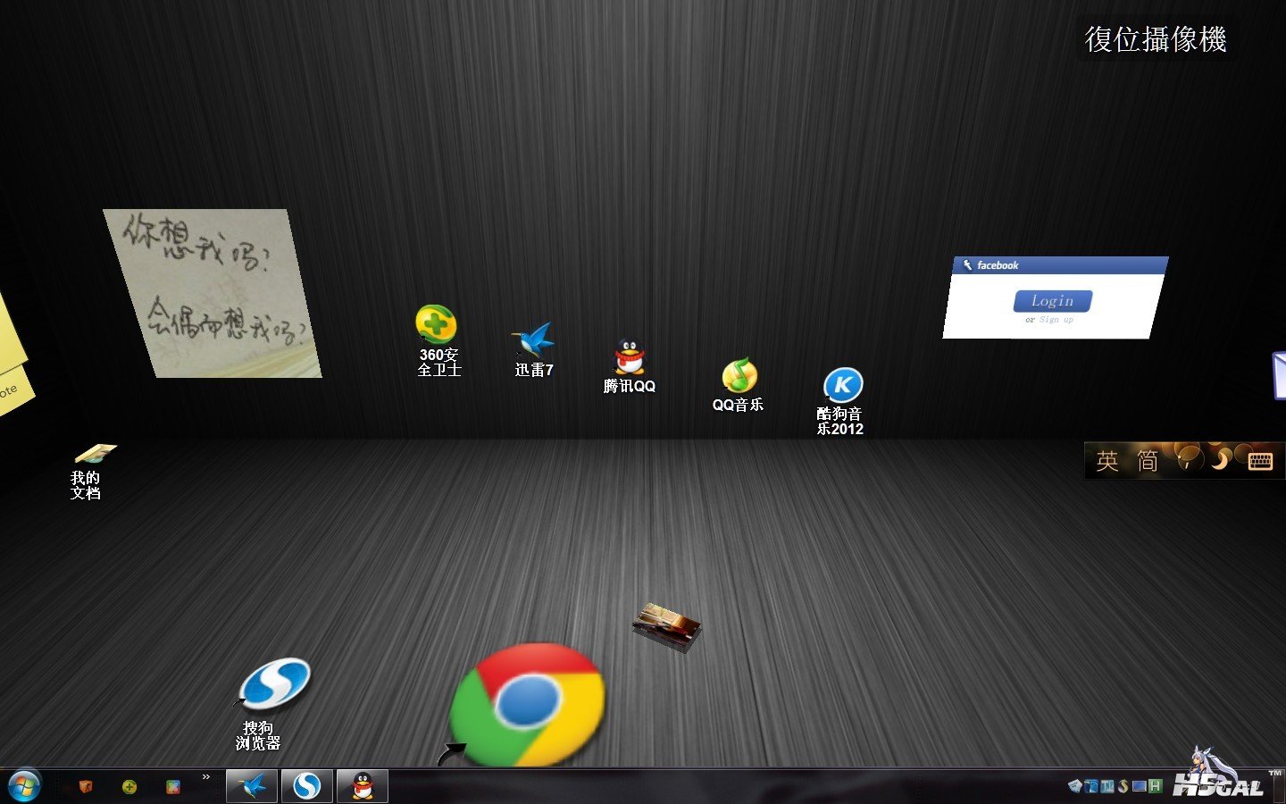1286x804 pixels.
Task: Open the 腾讯QQ penguin icon
Action: (630, 365)
